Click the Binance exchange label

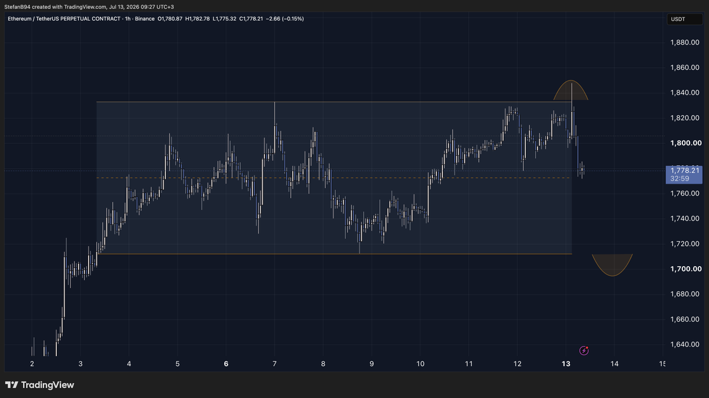coord(145,19)
